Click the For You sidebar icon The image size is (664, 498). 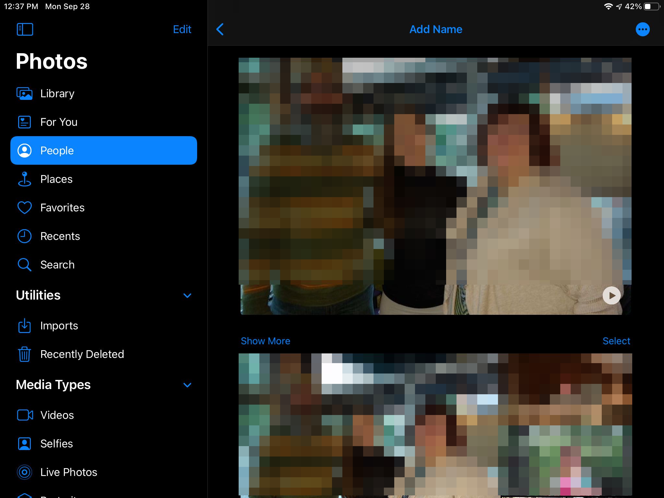pyautogui.click(x=25, y=122)
